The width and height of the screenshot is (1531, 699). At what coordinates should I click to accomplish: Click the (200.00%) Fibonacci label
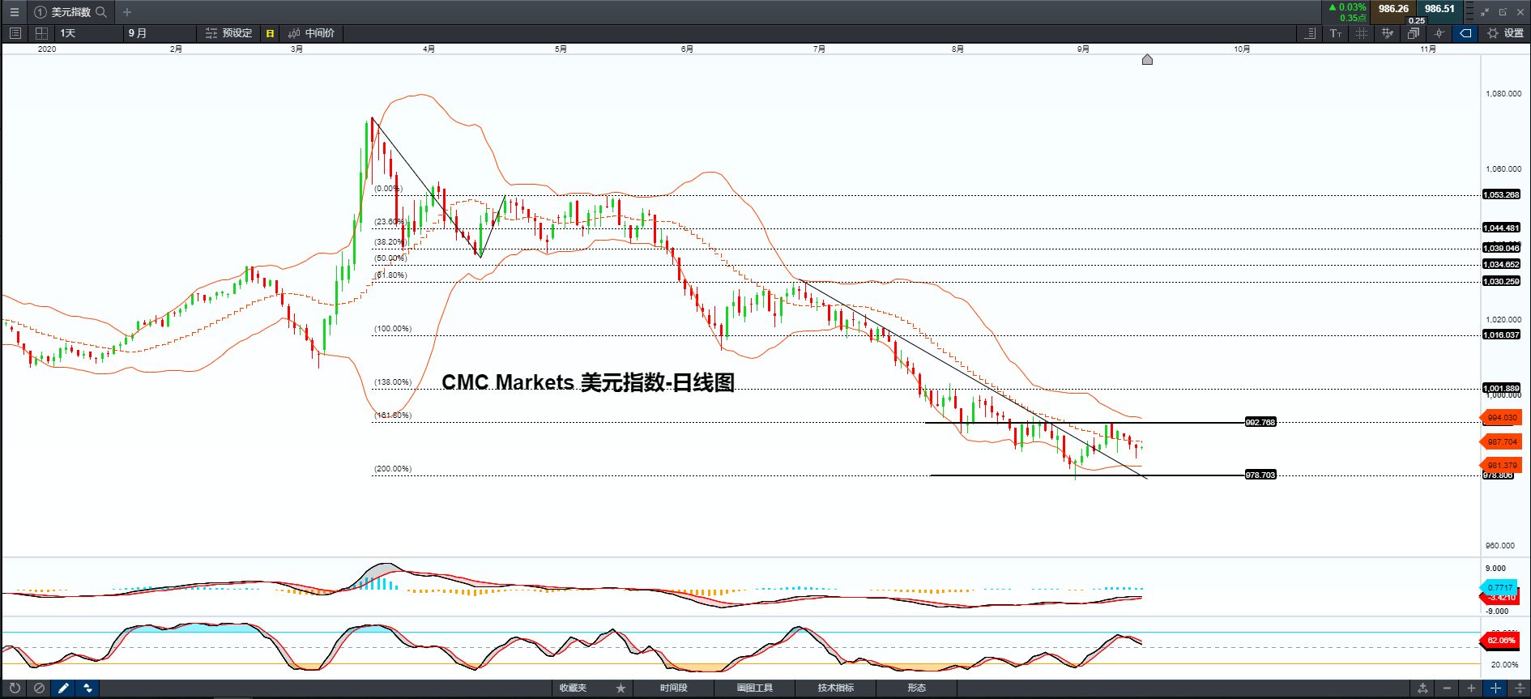pos(393,469)
